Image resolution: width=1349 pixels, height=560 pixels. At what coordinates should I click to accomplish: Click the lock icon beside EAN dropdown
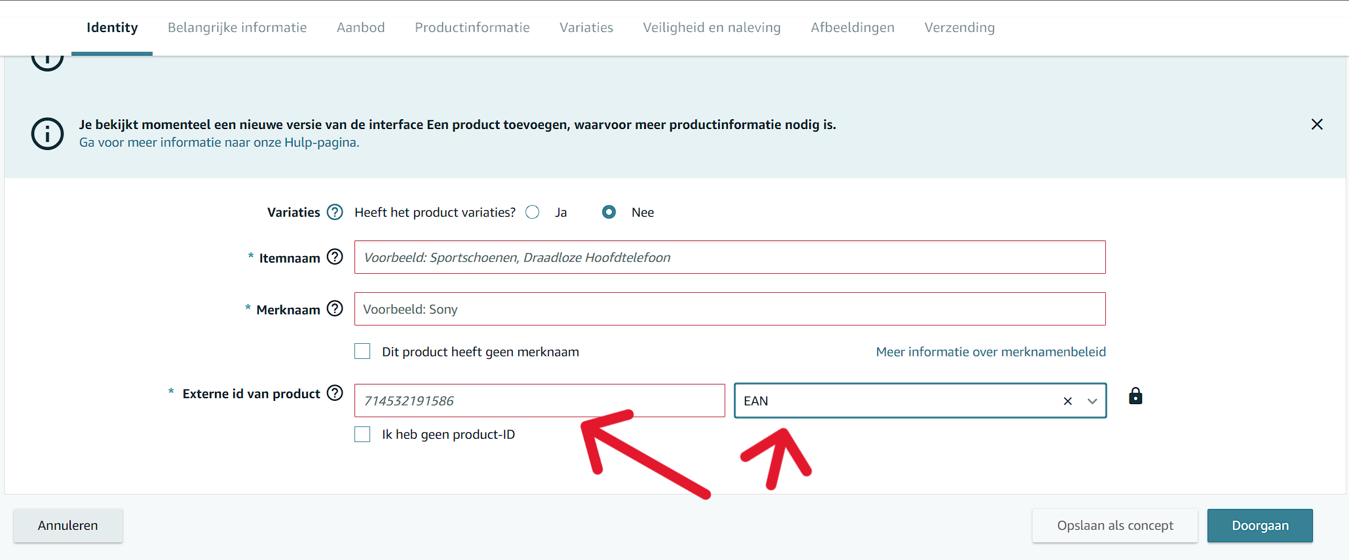click(x=1135, y=396)
